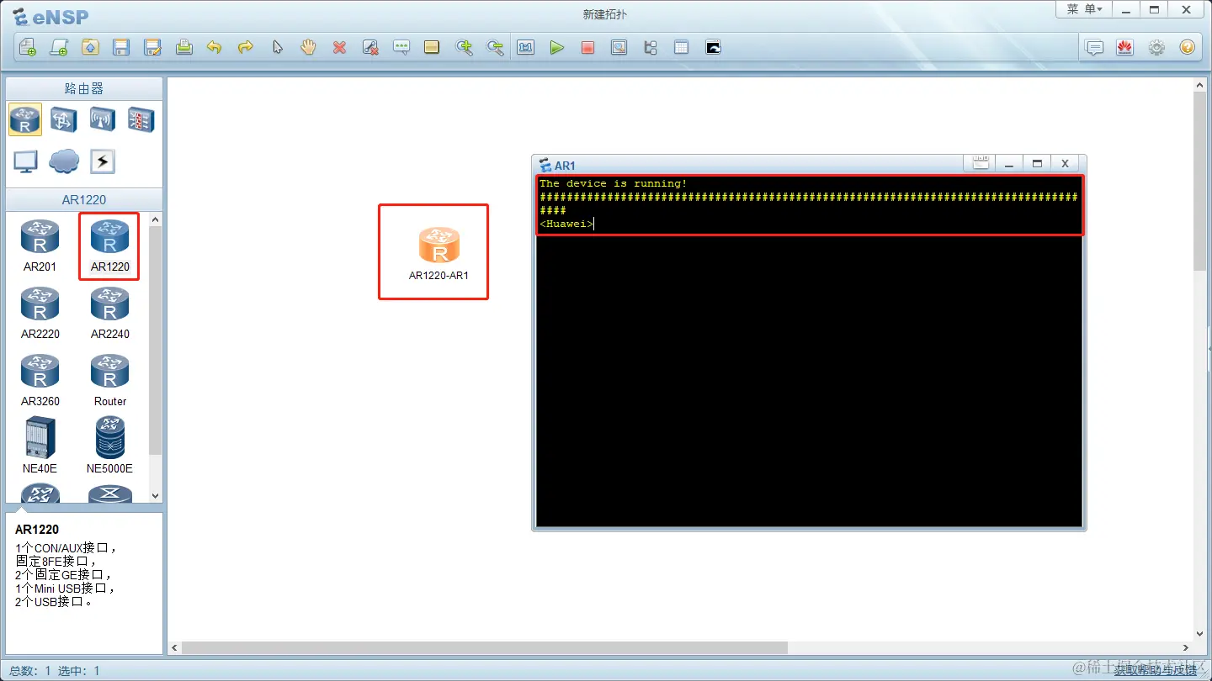Viewport: 1212px width, 681px height.
Task: Select the PC terminal device category
Action: 25,161
